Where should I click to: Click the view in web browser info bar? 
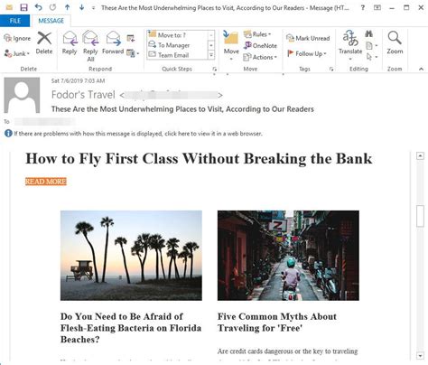tap(137, 134)
